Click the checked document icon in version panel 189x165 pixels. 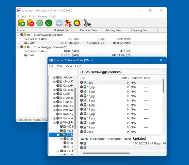point(85,143)
